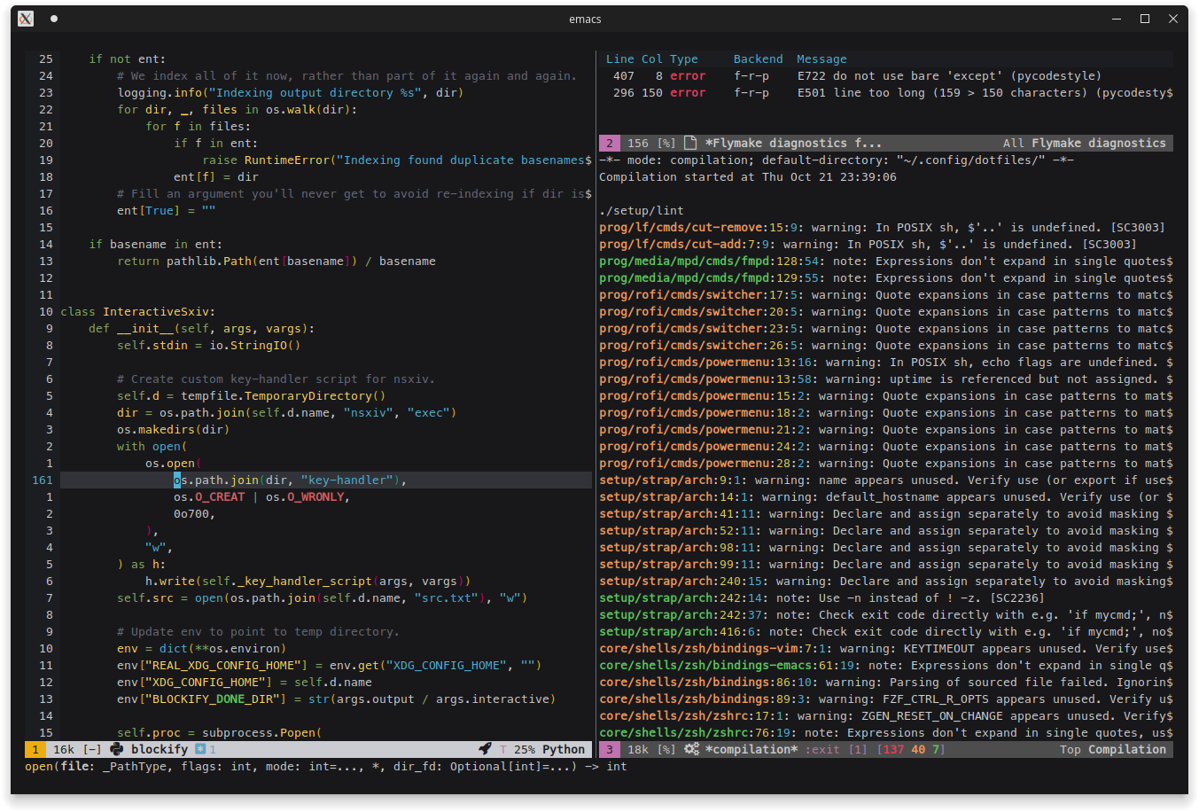This screenshot has width=1199, height=812.
Task: Open the Flymake diagnostics mode menu
Action: tap(1099, 143)
